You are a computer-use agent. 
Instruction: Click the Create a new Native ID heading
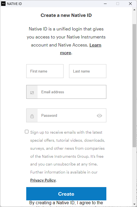(x=66, y=15)
